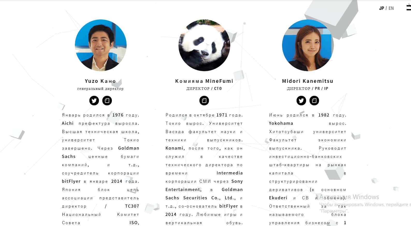411x226 pixels.
Task: Select the Midori Kanemitsu name heading
Action: (308, 81)
